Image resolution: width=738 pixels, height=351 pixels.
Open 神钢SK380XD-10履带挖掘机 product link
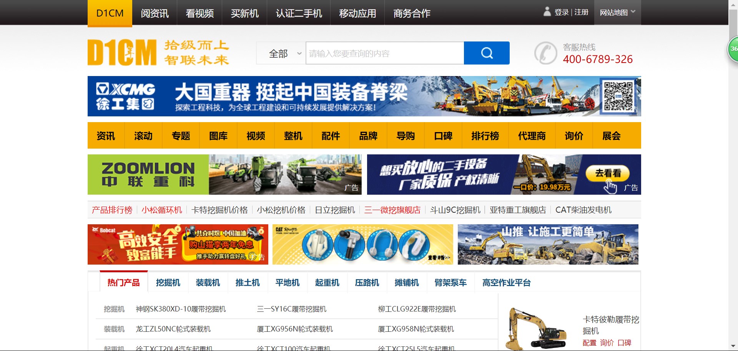coord(181,309)
